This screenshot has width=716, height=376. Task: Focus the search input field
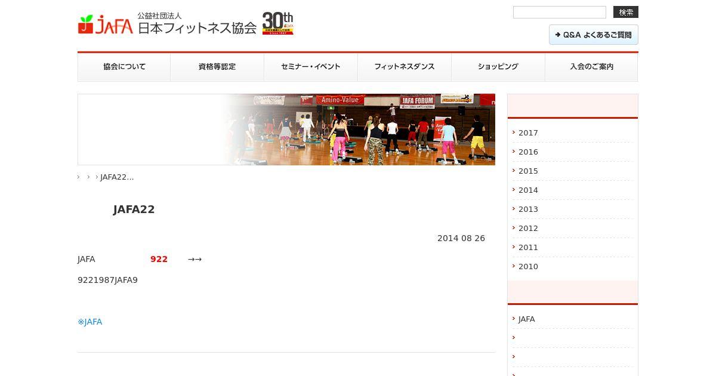tap(560, 12)
